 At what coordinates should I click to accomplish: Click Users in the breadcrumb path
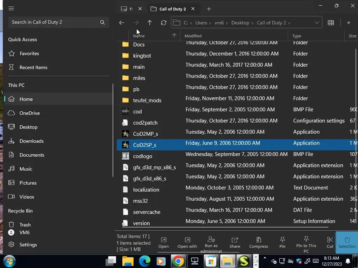pyautogui.click(x=201, y=23)
